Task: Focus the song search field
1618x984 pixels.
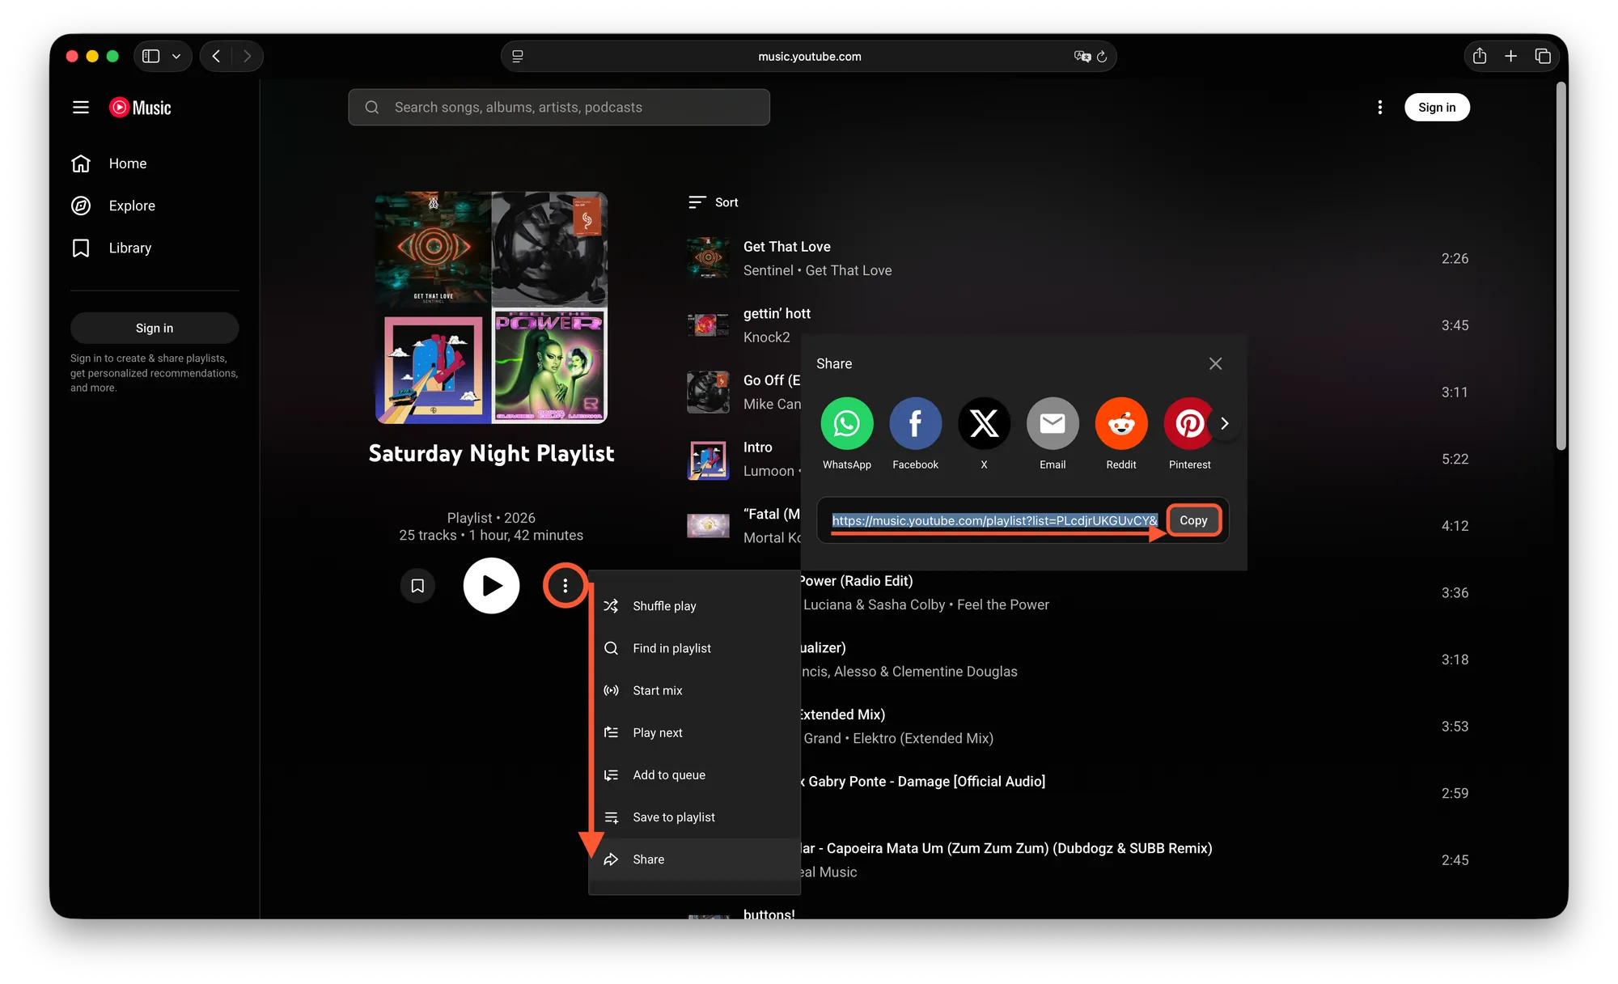Action: pyautogui.click(x=559, y=108)
